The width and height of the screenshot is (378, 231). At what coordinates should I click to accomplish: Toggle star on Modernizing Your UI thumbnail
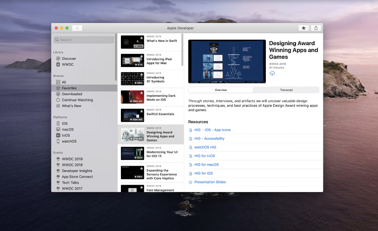pos(141,149)
